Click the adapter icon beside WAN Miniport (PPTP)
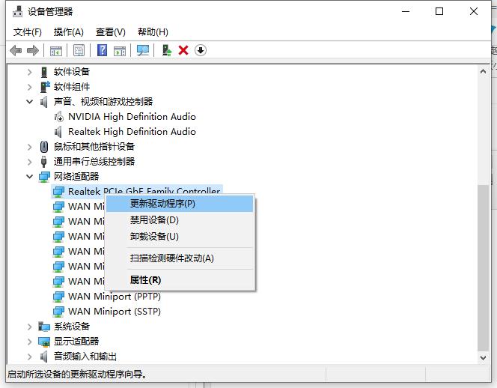 tap(58, 297)
